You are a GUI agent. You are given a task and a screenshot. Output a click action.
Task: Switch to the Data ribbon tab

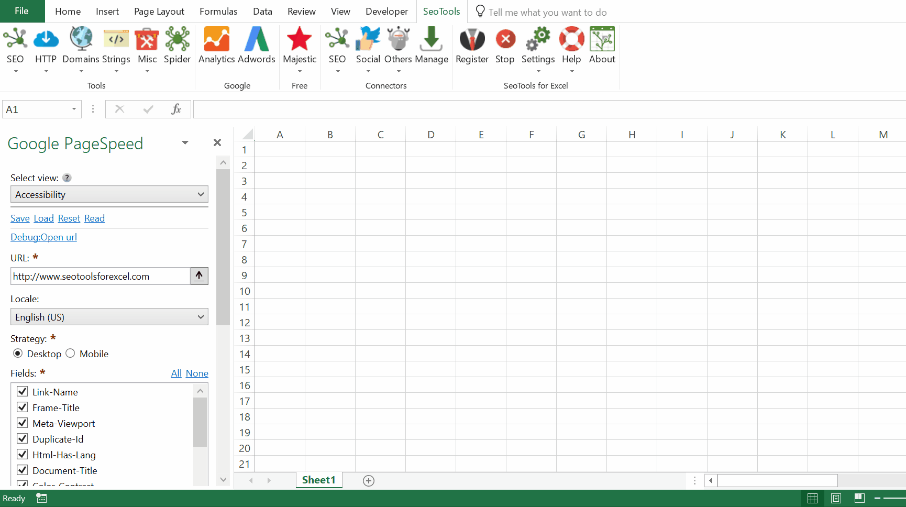pyautogui.click(x=262, y=12)
